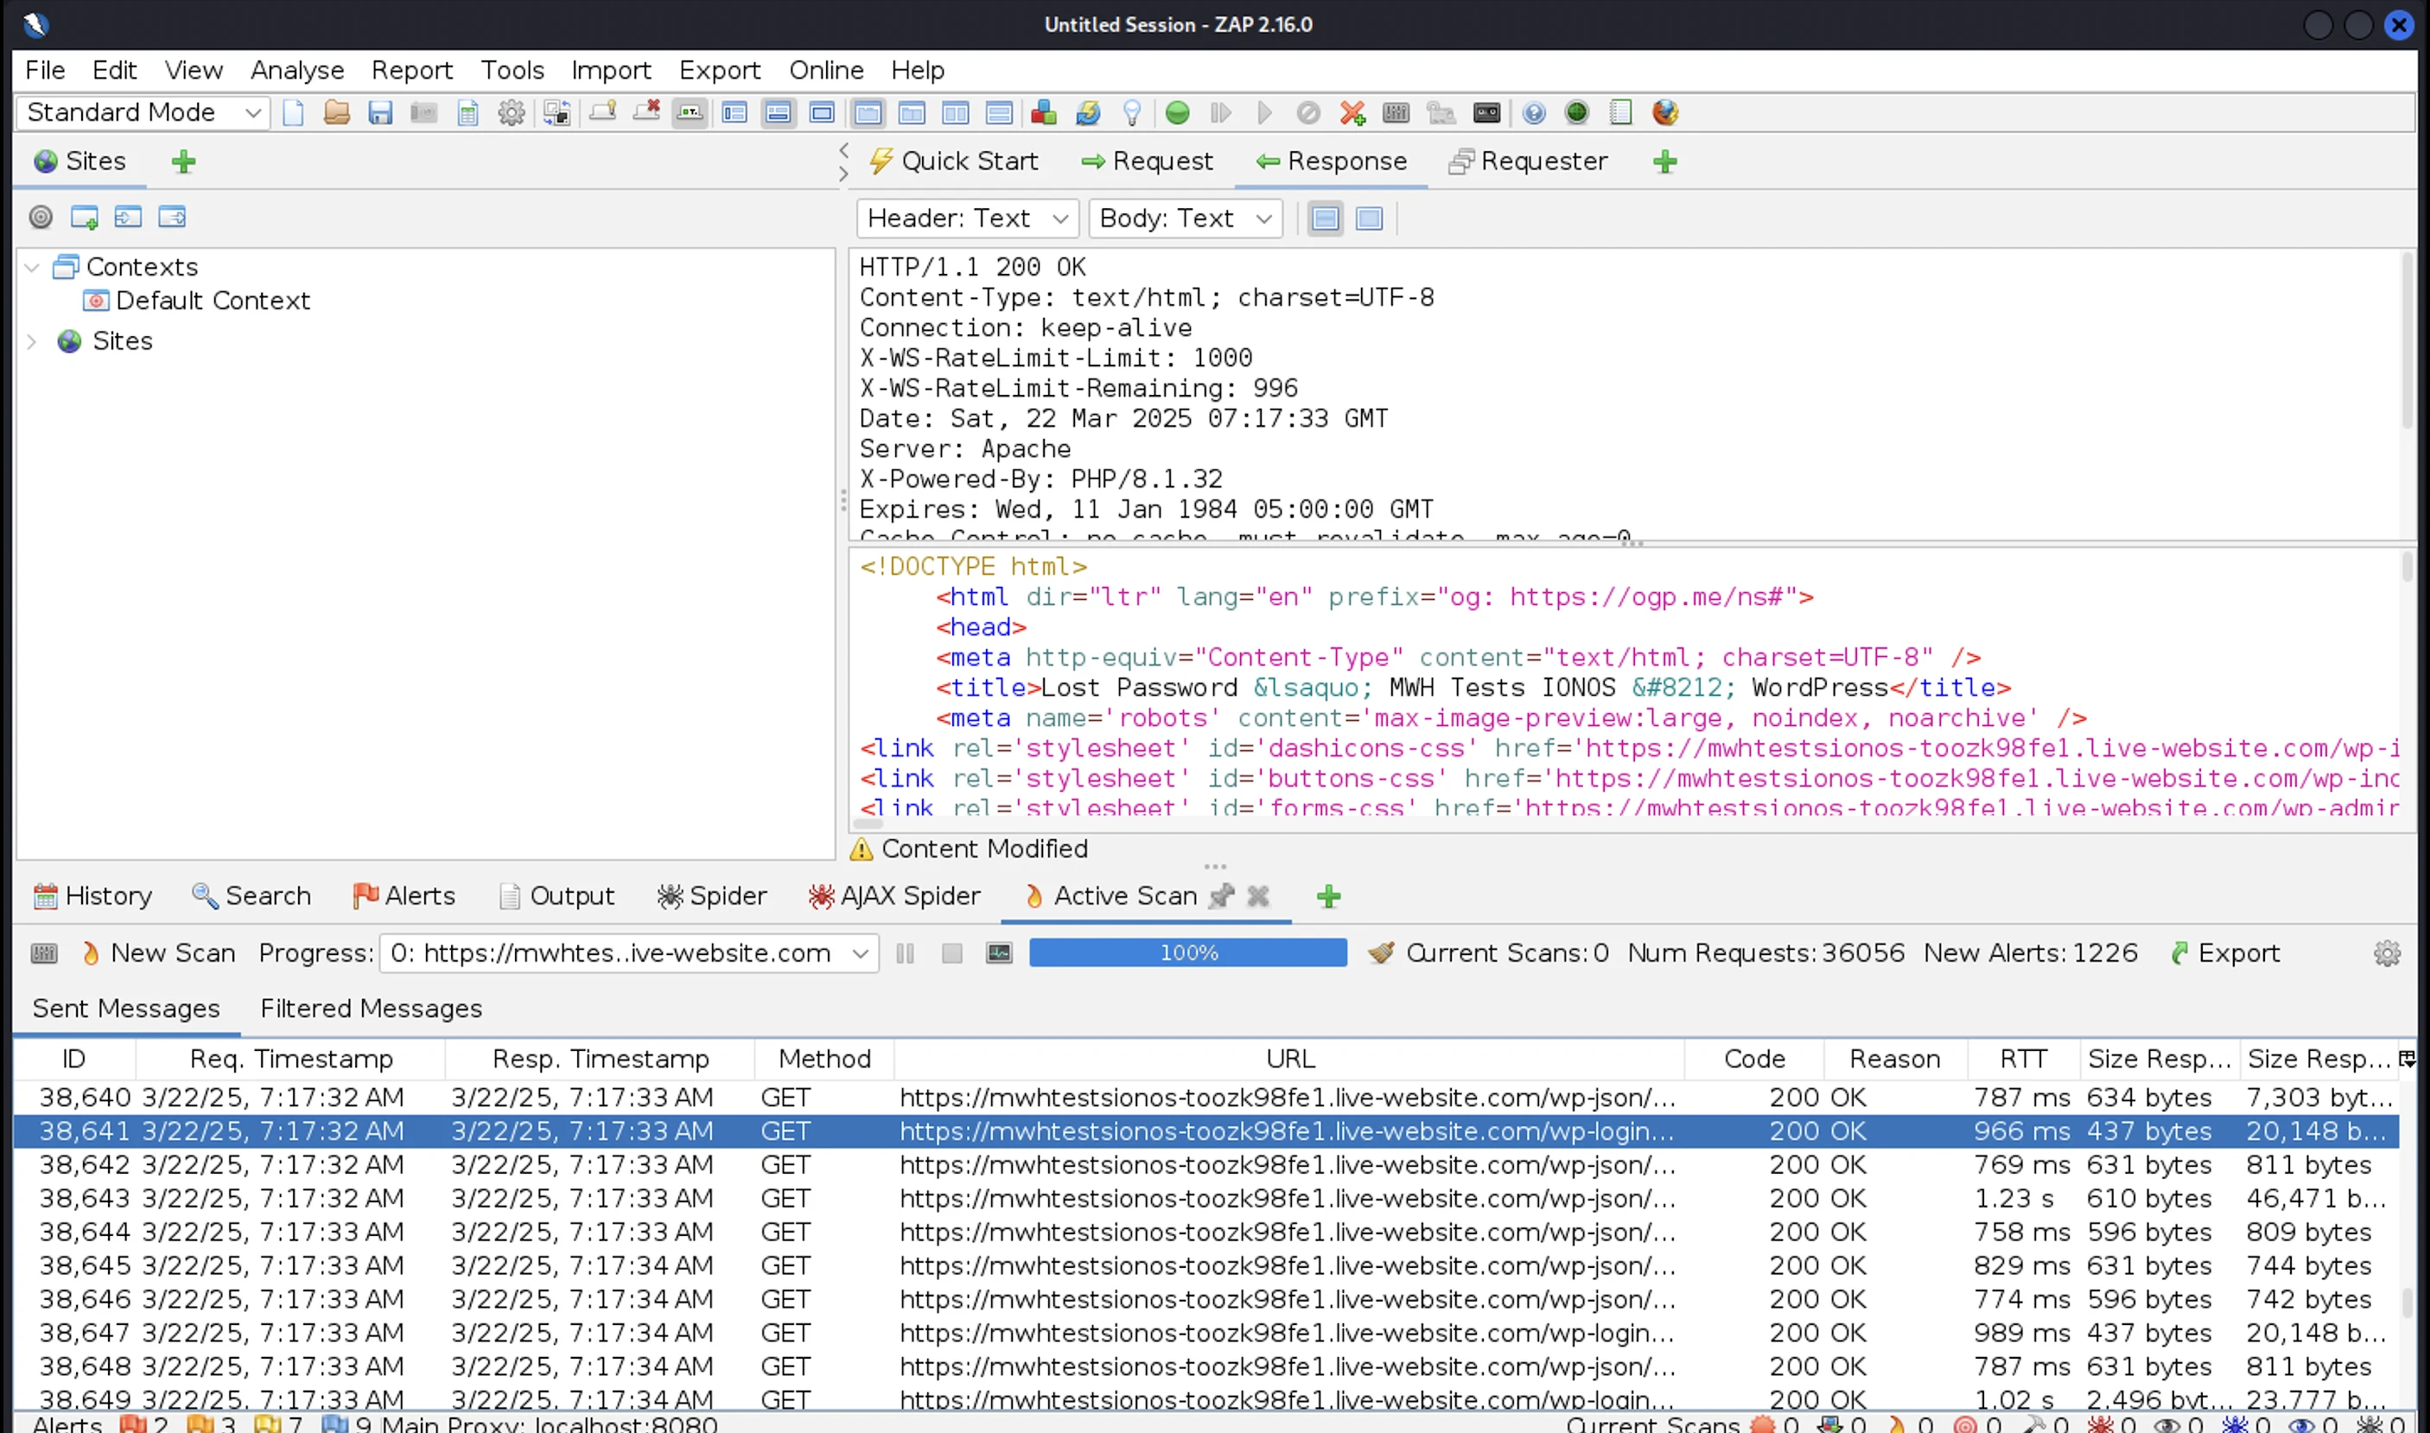The image size is (2430, 1433).
Task: Launch the Firefox browser icon
Action: pyautogui.click(x=1664, y=113)
